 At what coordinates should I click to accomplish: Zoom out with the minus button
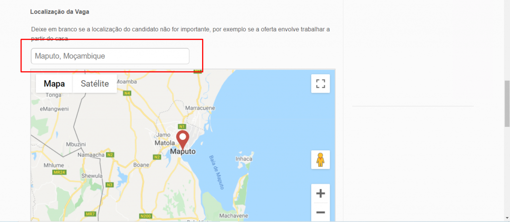(320, 212)
